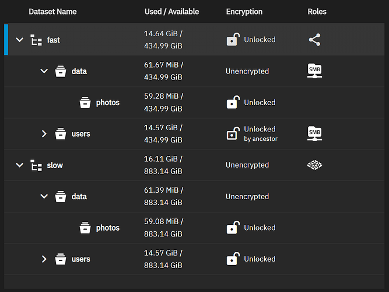Viewport: 389px width, 292px height.
Task: Select the photos name at 59.28 MiB
Action: tap(108, 103)
